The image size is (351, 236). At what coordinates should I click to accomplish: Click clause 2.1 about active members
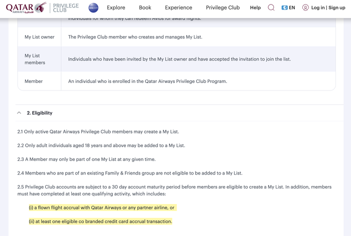point(98,131)
